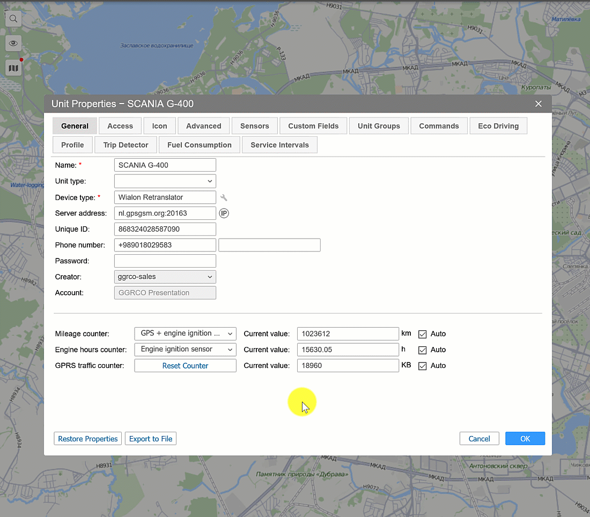This screenshot has height=517, width=590.
Task: Toggle the eye visibility icon on map
Action: 13,43
